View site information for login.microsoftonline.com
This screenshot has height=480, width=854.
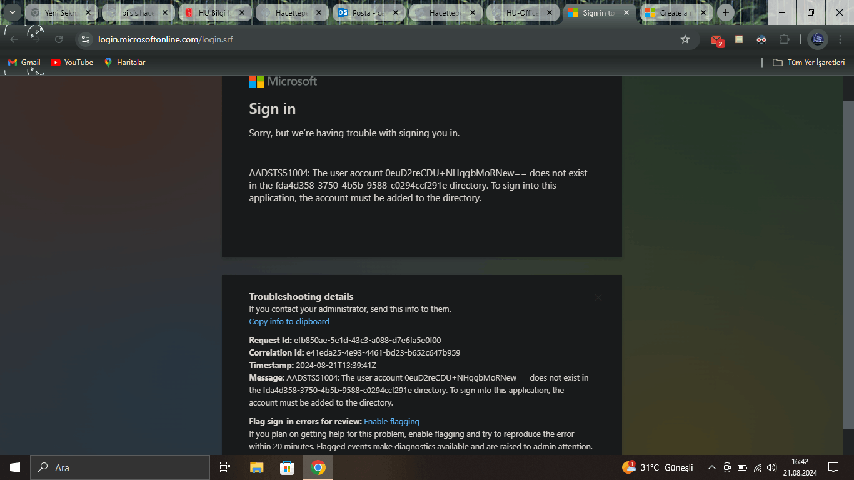86,39
